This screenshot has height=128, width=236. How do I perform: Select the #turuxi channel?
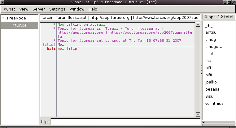[20, 25]
